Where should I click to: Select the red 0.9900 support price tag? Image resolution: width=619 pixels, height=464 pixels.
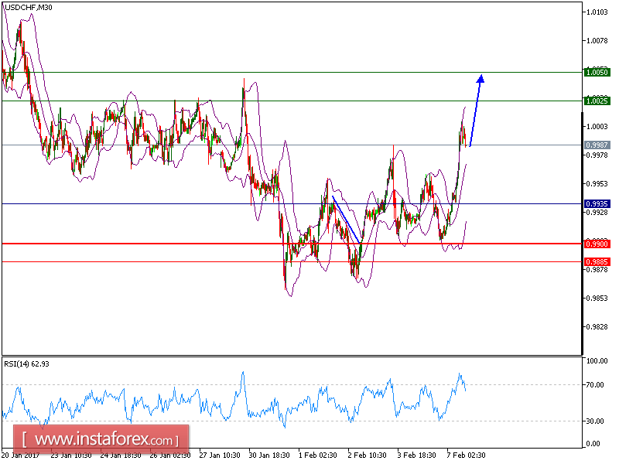(x=596, y=243)
